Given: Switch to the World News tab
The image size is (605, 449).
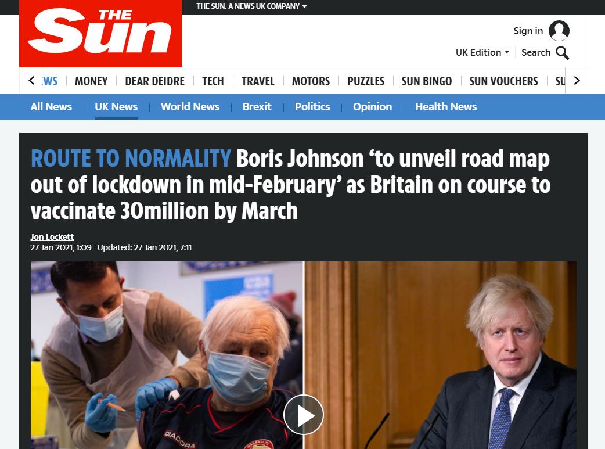Looking at the screenshot, I should (190, 106).
